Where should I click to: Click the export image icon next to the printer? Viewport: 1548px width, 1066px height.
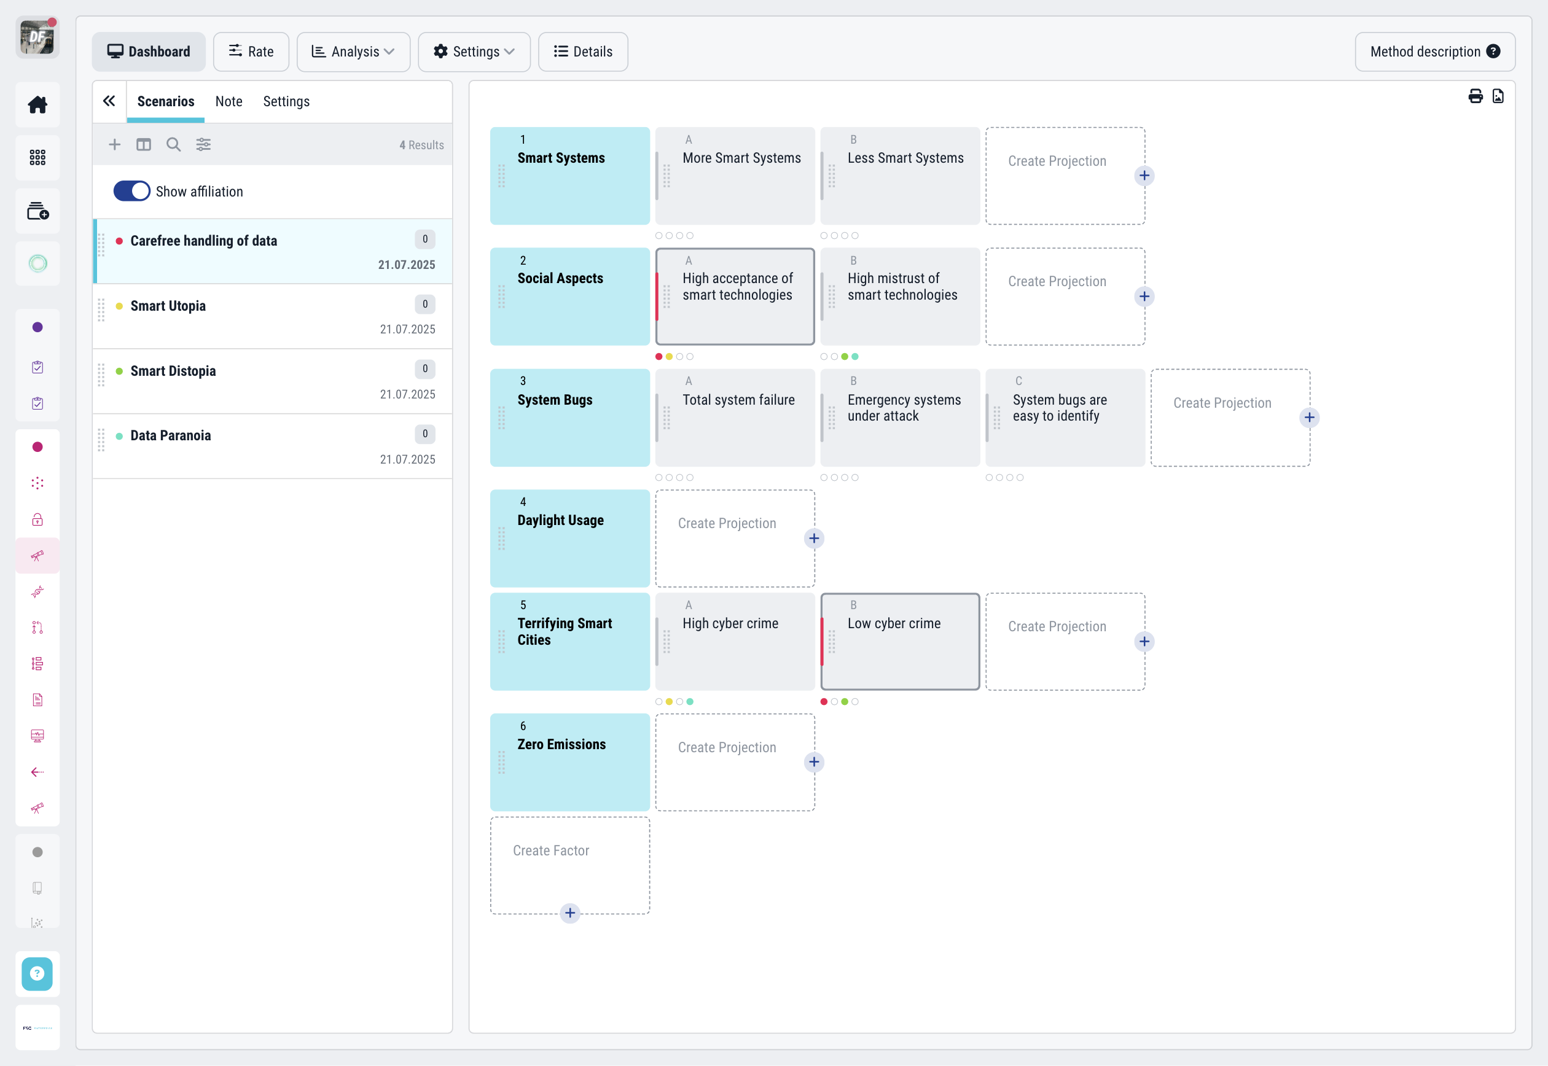pos(1498,96)
